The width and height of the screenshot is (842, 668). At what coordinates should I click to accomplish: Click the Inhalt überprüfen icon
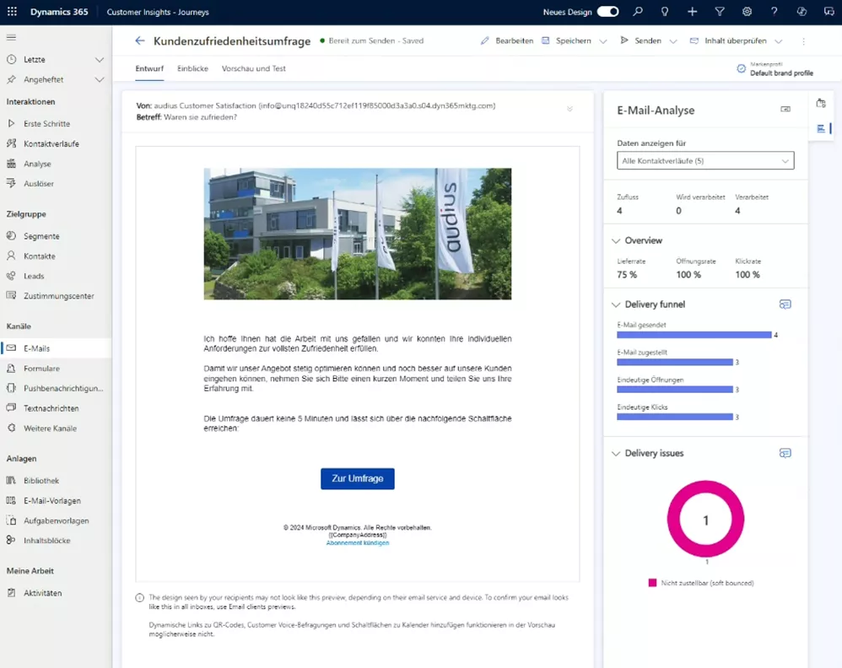tap(695, 40)
